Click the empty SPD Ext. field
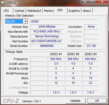Viewport: 109px width, 105px height. (x=91, y=41)
